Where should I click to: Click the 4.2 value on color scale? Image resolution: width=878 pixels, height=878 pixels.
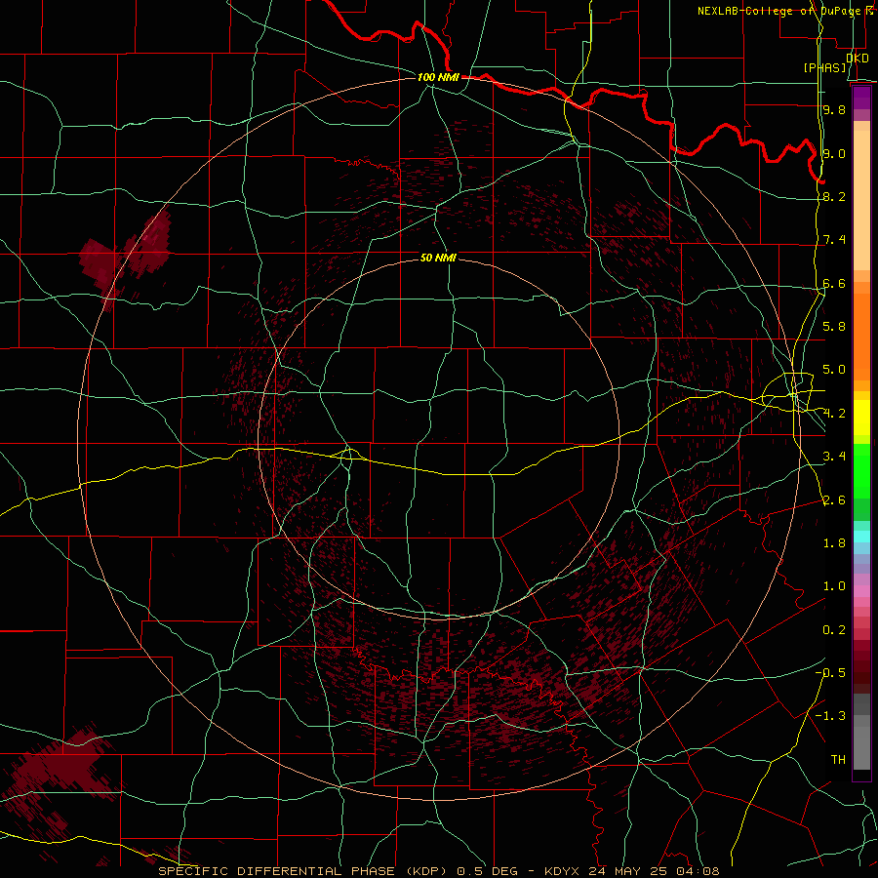click(x=834, y=414)
